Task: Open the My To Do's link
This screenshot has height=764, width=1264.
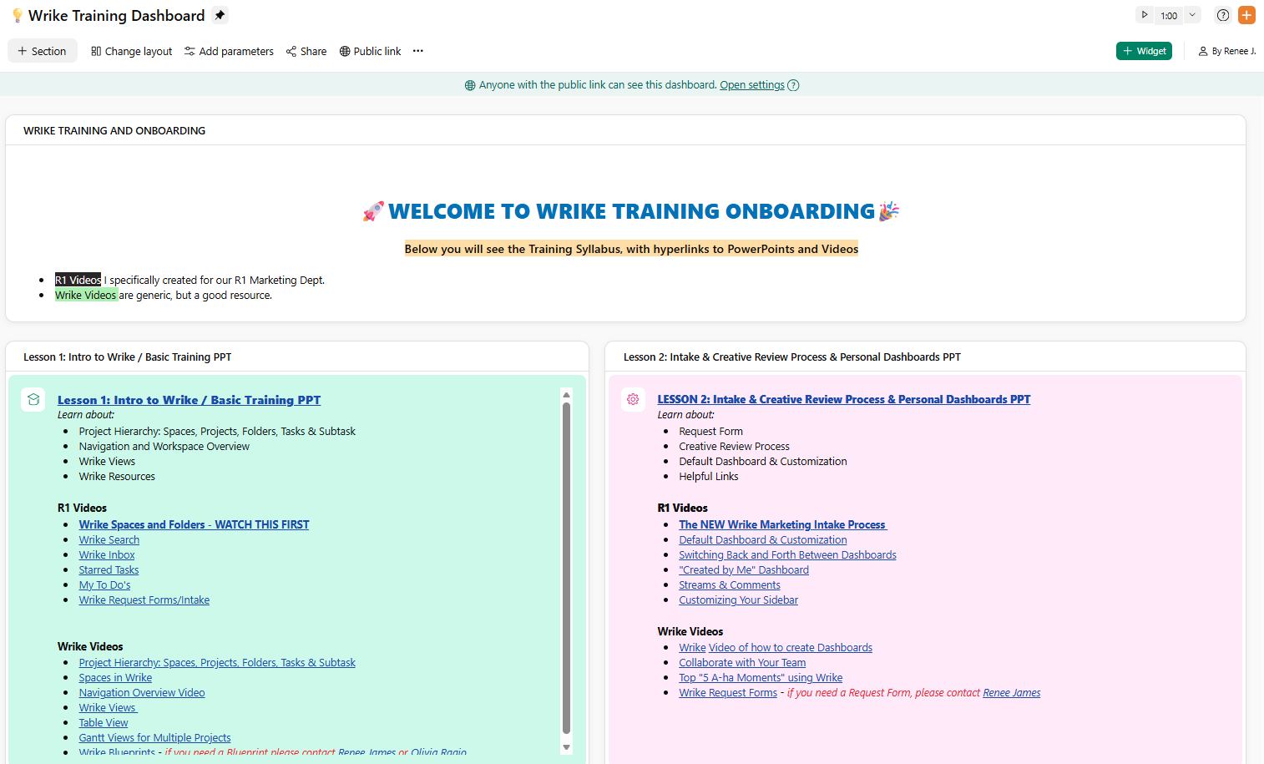Action: coord(104,585)
